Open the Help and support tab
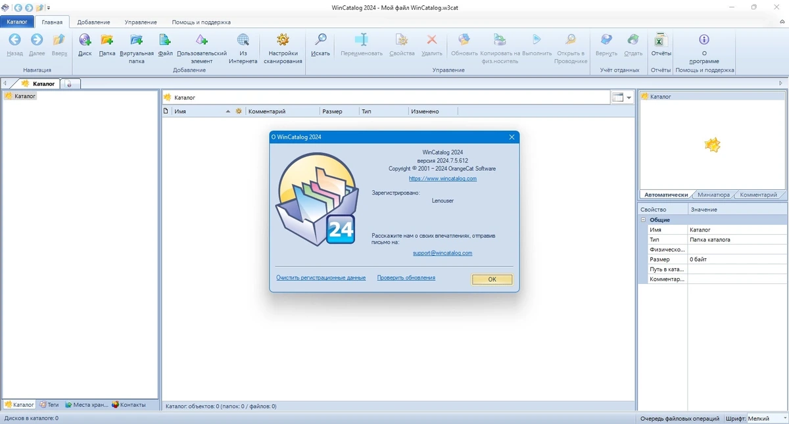The height and width of the screenshot is (424, 789). (x=201, y=22)
